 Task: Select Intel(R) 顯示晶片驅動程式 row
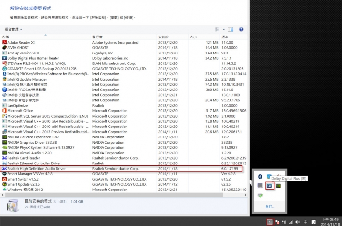[124, 84]
